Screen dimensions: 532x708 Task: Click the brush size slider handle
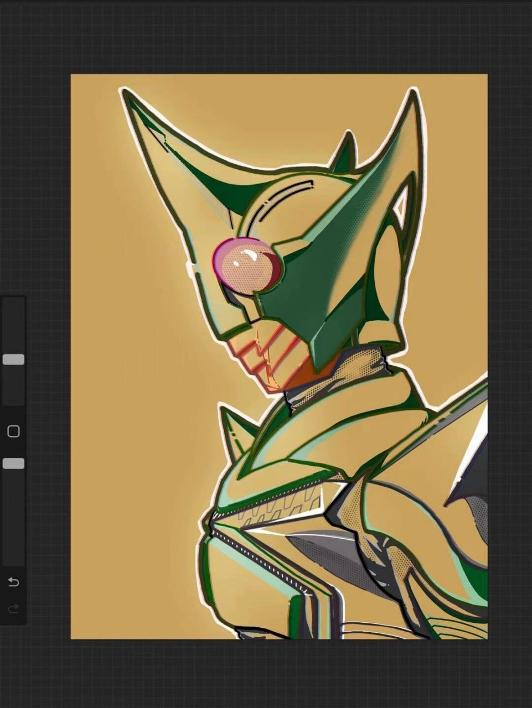(13, 360)
